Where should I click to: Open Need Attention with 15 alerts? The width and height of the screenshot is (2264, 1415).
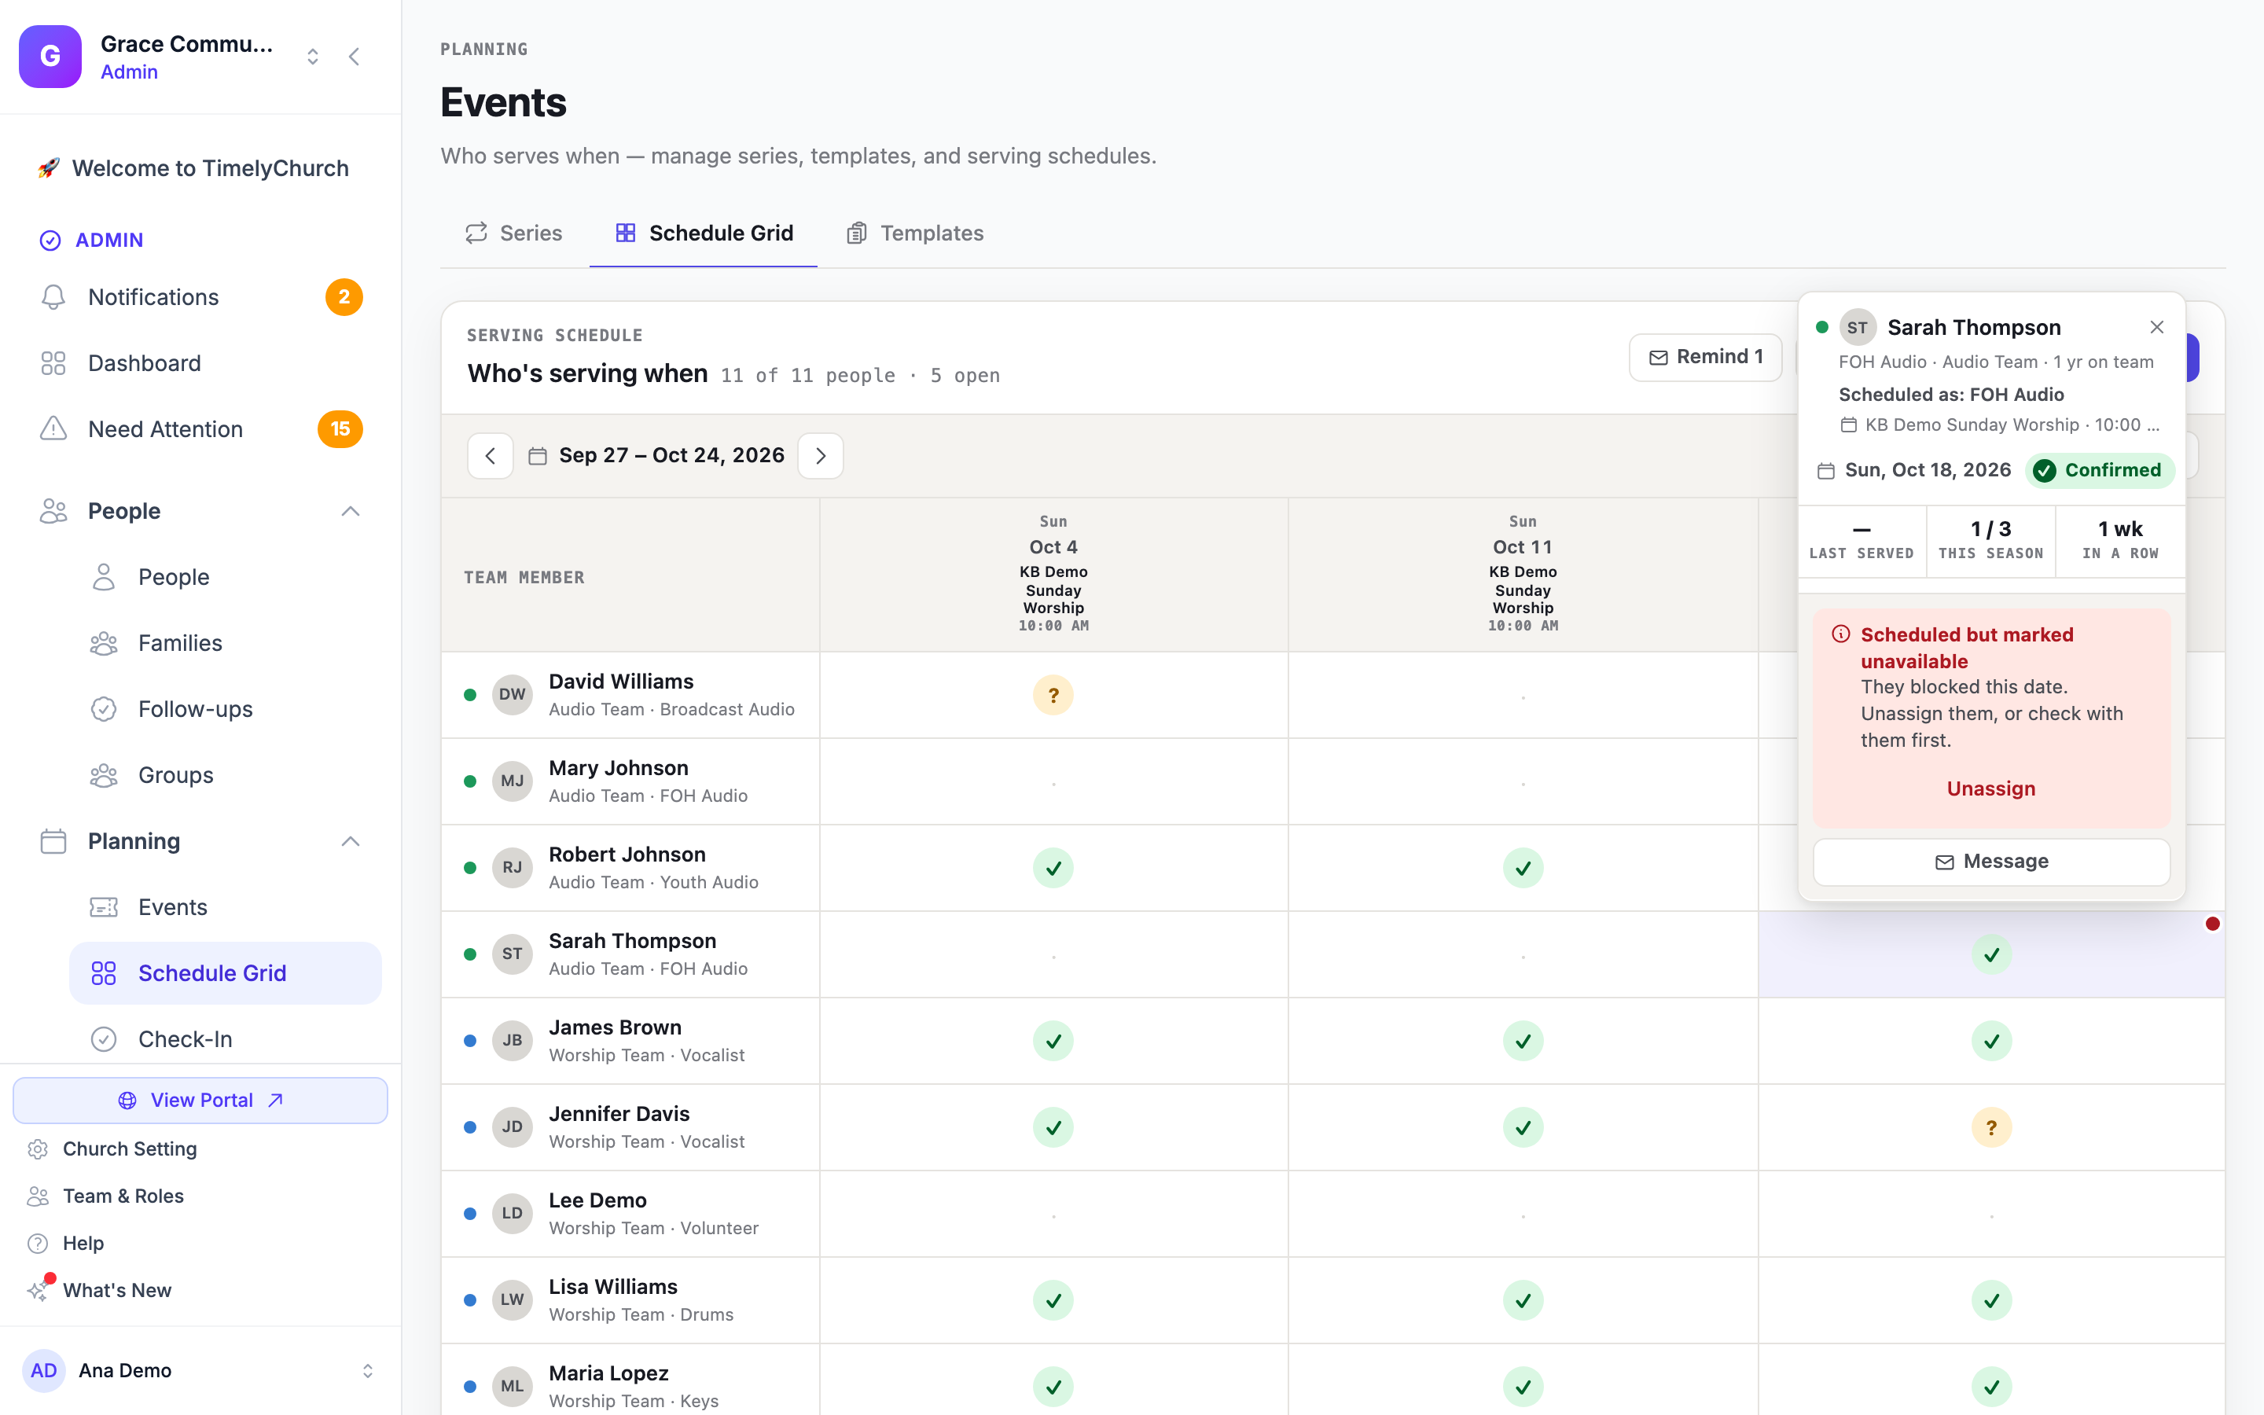[200, 428]
